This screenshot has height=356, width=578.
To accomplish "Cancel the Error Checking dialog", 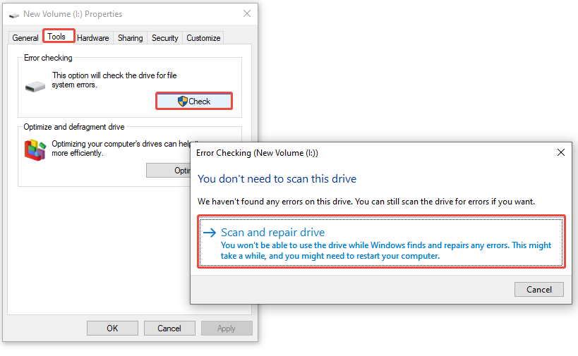I will pos(539,289).
